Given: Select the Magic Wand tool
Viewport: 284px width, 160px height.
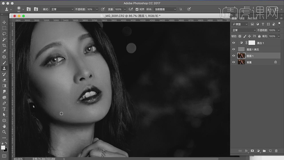Looking at the screenshot, I should coord(4,40).
